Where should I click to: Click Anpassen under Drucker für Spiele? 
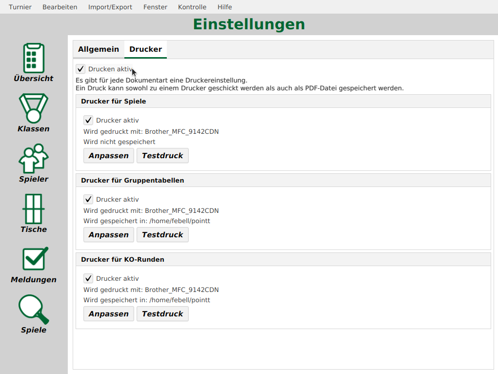pos(108,155)
